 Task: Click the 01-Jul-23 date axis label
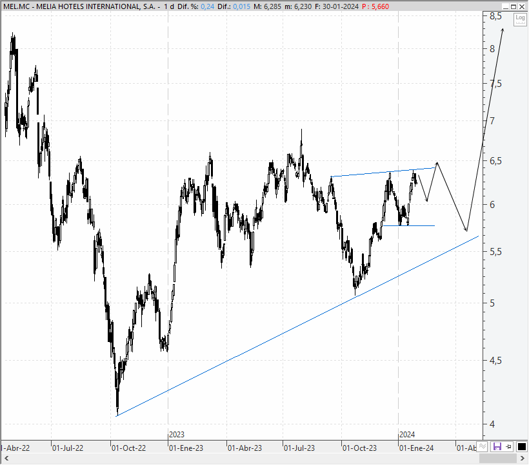click(x=299, y=448)
